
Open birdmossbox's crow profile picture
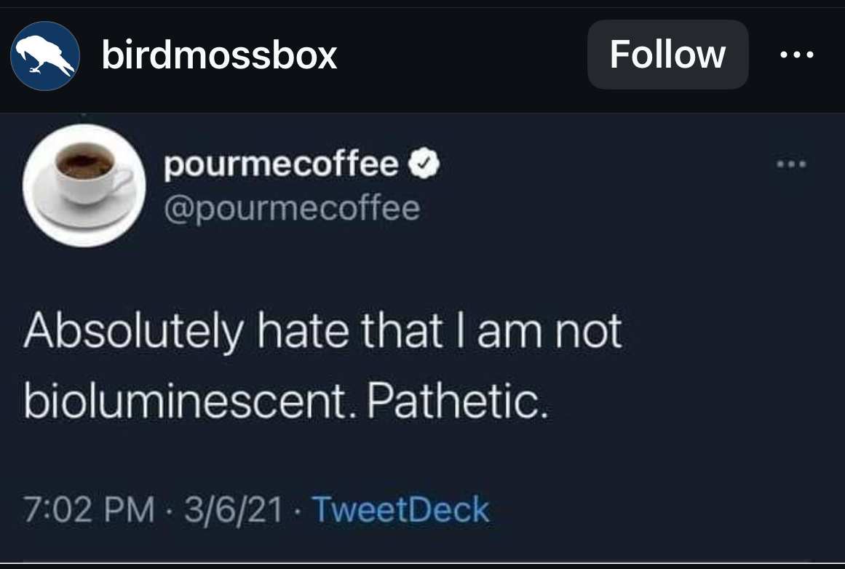pyautogui.click(x=44, y=56)
